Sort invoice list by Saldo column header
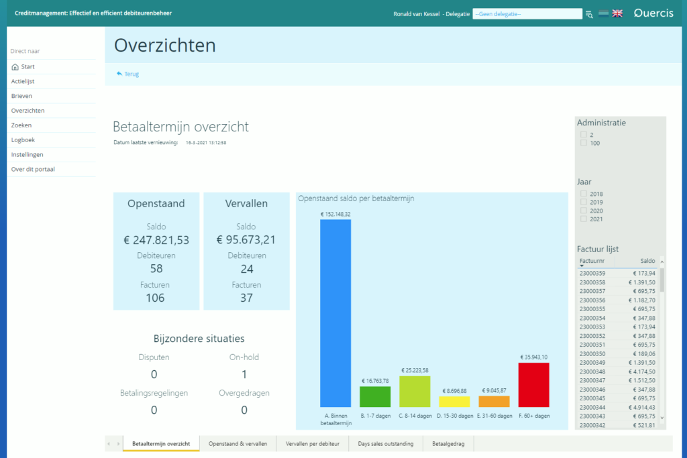The height and width of the screenshot is (458, 687). click(647, 261)
